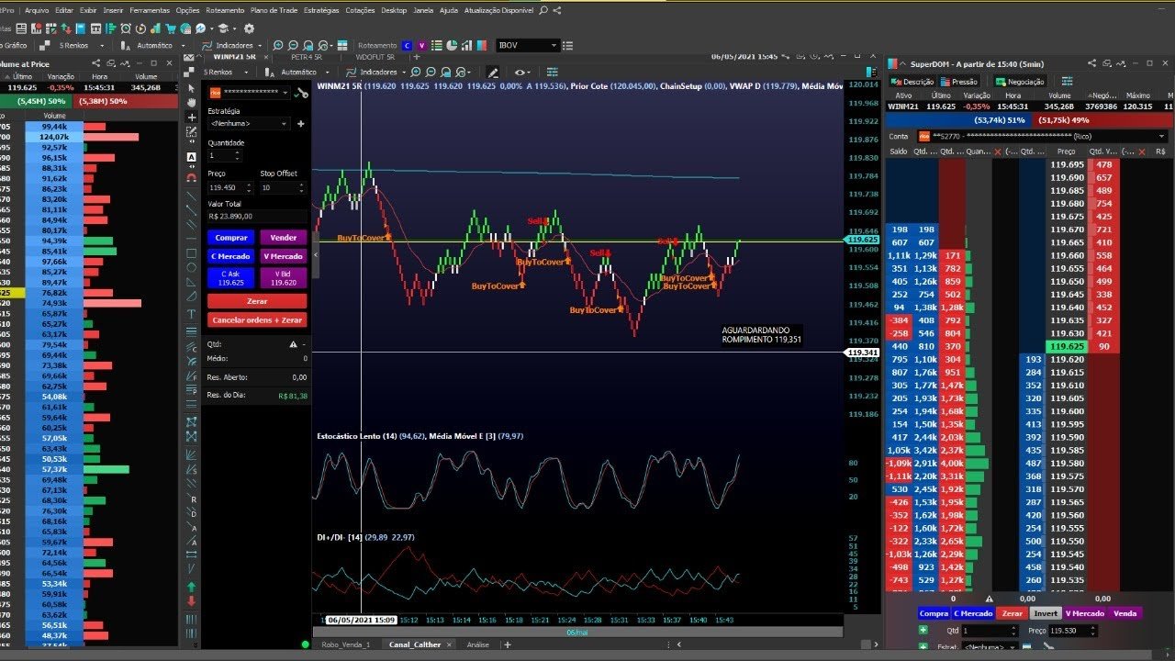Viewport: 1175px width, 661px height.
Task: Close the WINM21 5R chart tab
Action: coord(265,57)
